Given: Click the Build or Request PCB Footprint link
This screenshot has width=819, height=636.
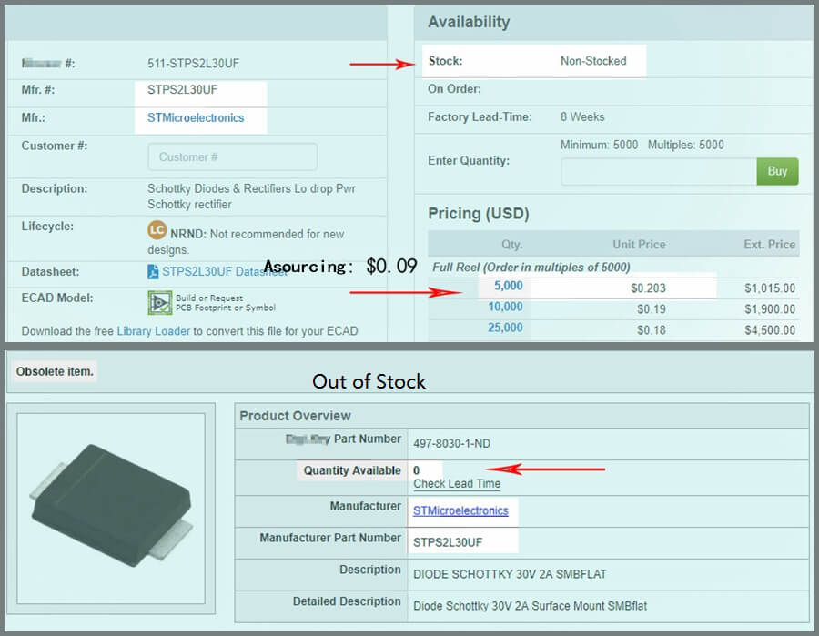Looking at the screenshot, I should click(226, 303).
